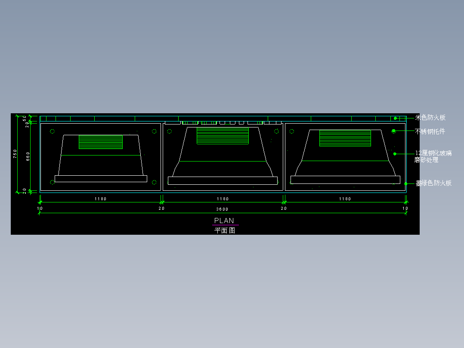Image resolution: width=464 pixels, height=348 pixels.
Task: Click the magenta underline beneath PLAN
Action: click(x=226, y=225)
